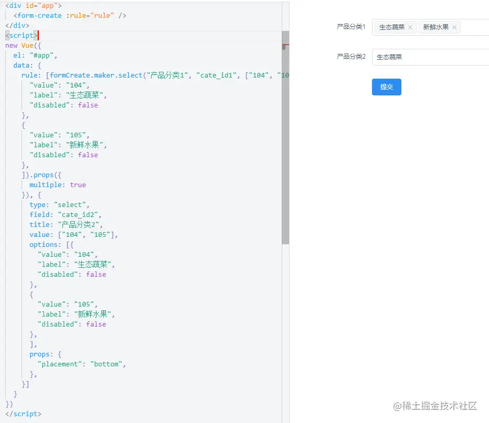Click the 'multiple: true' code line
Image resolution: width=489 pixels, height=423 pixels.
58,185
